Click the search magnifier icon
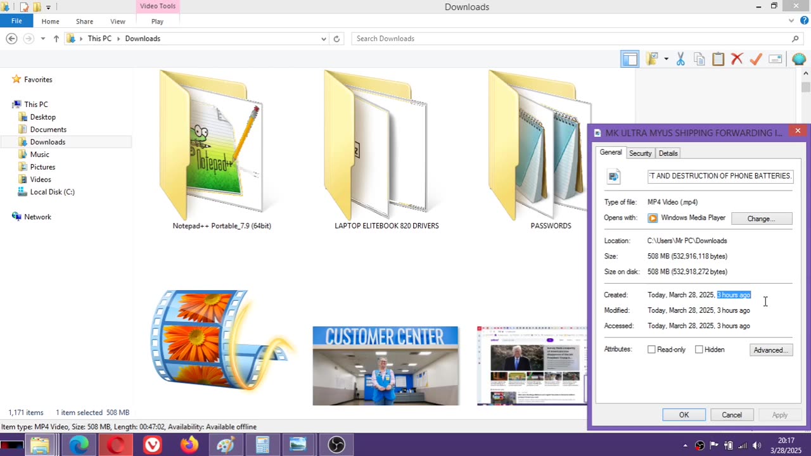The width and height of the screenshot is (811, 456). coord(795,39)
